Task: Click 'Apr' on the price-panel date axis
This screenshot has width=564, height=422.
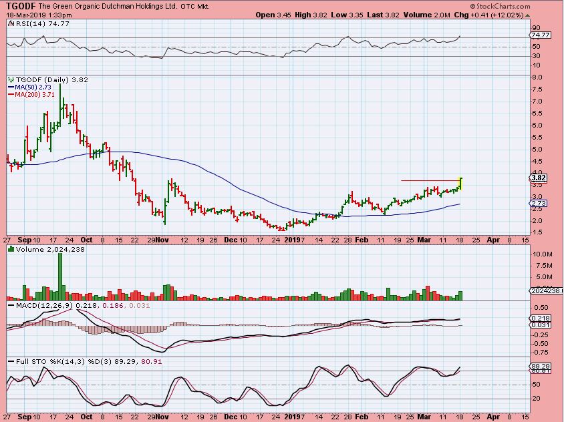Action: click(493, 240)
